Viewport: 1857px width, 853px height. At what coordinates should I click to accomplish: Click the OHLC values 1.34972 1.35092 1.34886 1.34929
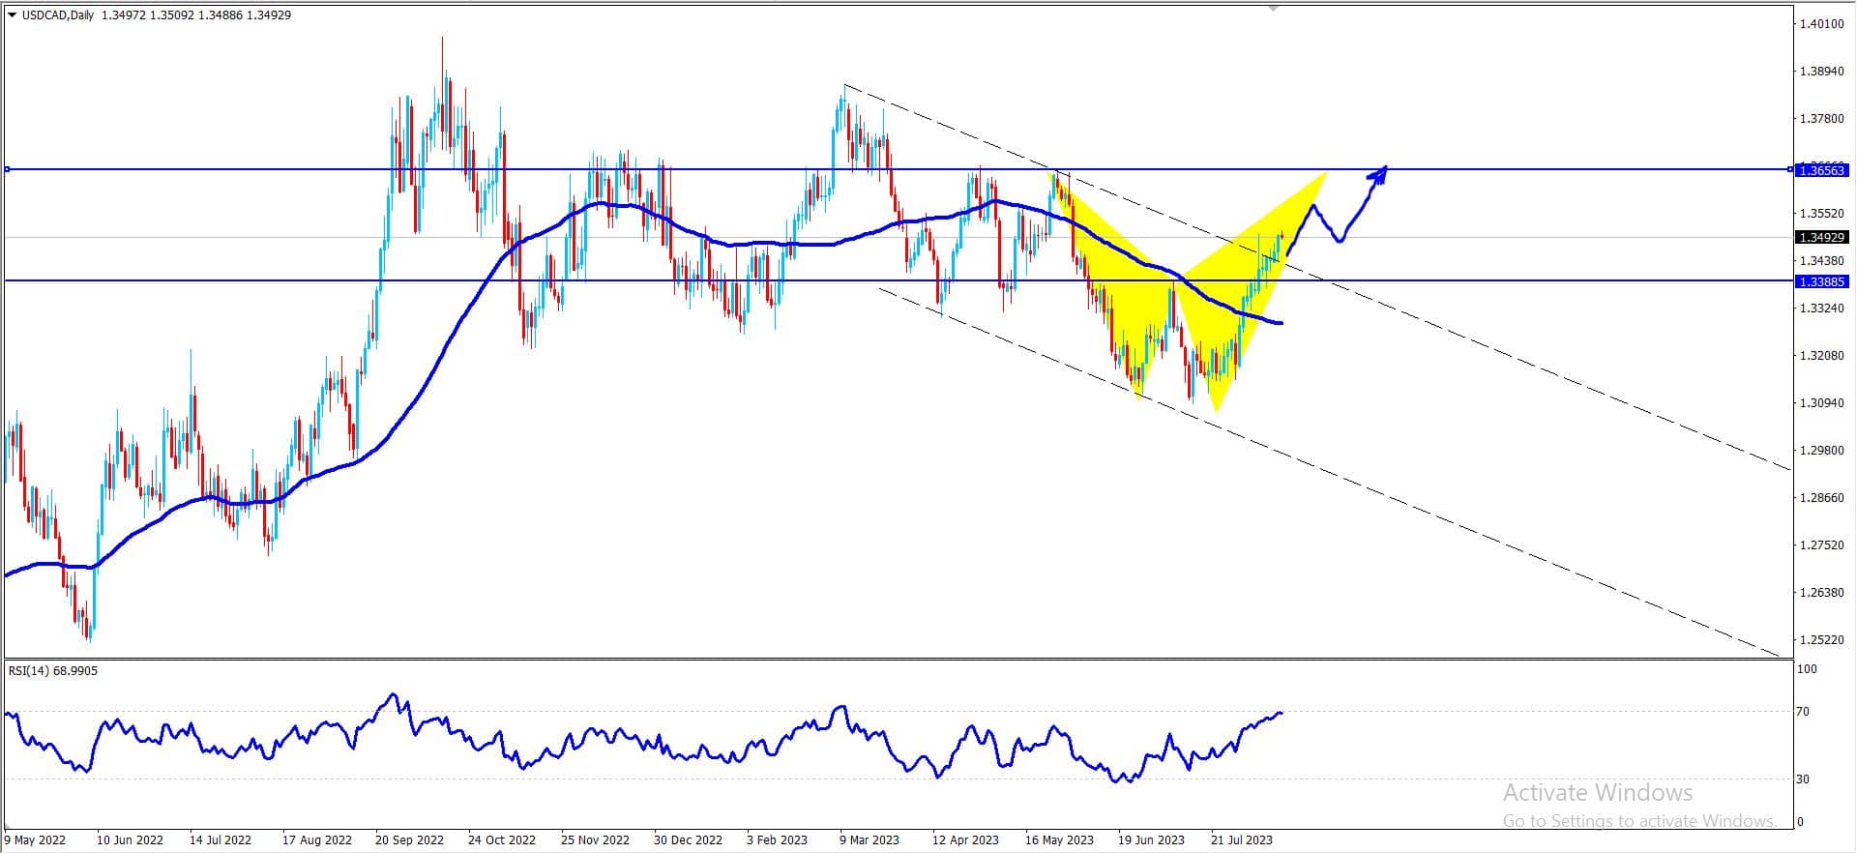tap(196, 15)
